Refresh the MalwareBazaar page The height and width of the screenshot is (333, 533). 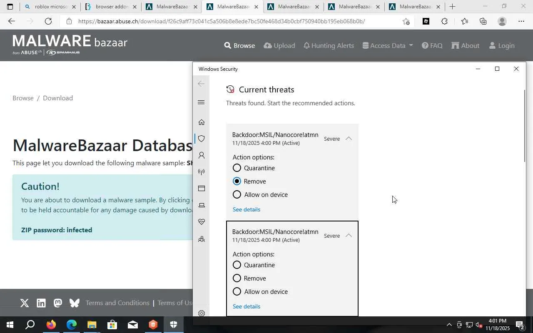[x=48, y=21]
